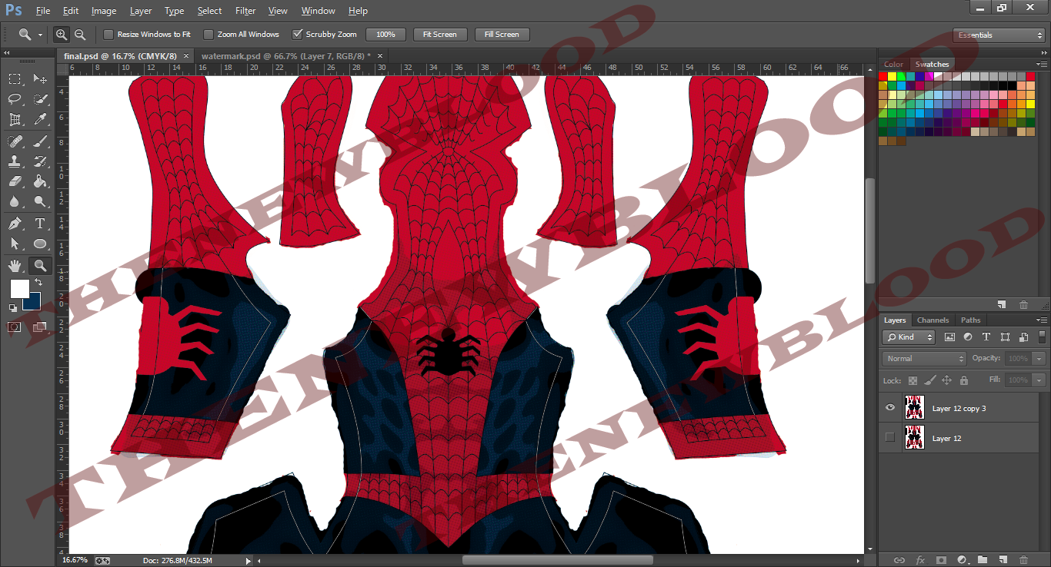Switch to the Channels tab
The height and width of the screenshot is (567, 1051).
click(933, 320)
